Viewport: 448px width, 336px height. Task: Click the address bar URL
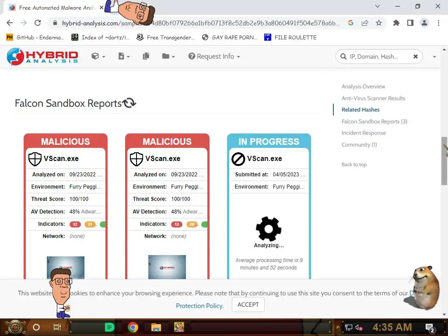(x=200, y=23)
